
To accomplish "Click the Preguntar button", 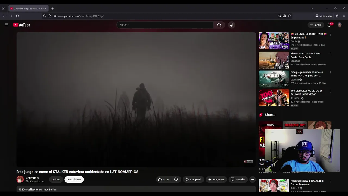I will [216, 179].
